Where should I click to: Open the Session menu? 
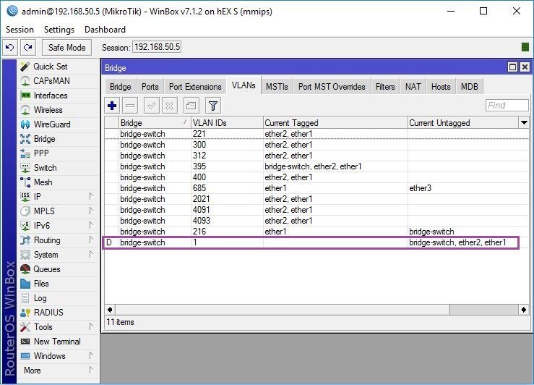(x=20, y=30)
